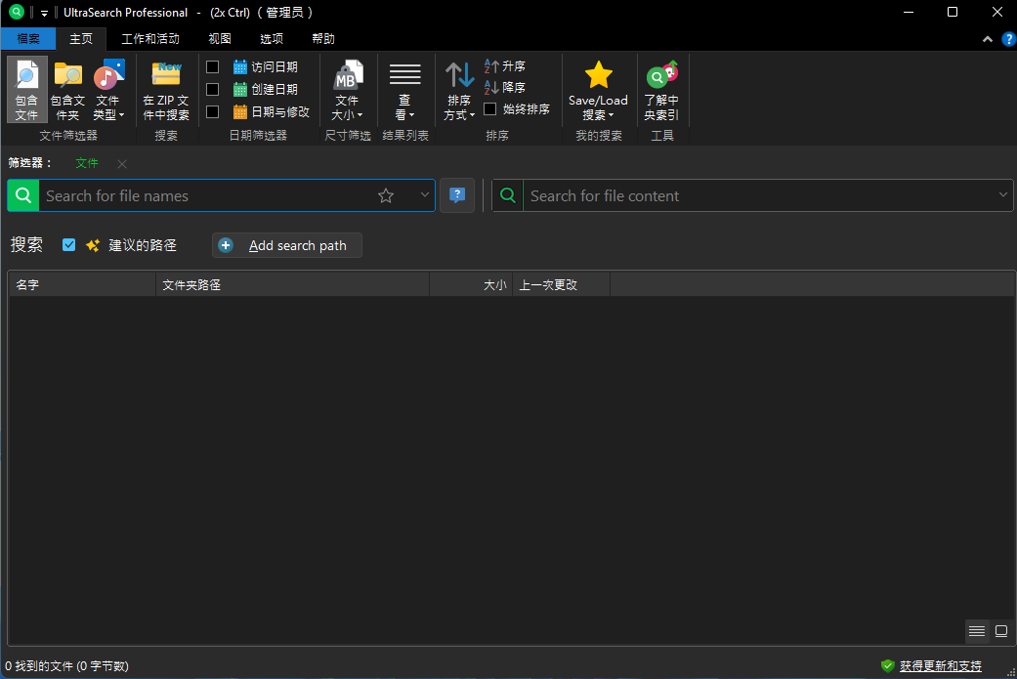1017x679 pixels.
Task: Sort results by the 文件夹路径 column header
Action: click(x=291, y=285)
